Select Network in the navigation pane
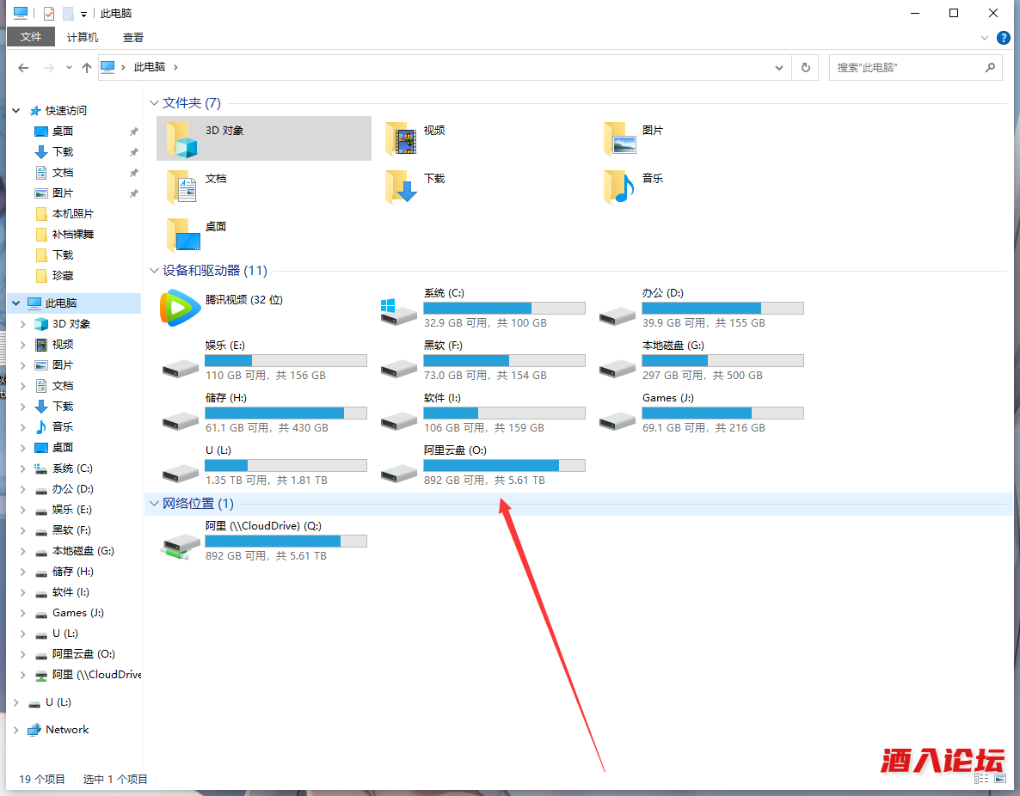The width and height of the screenshot is (1020, 796). [x=67, y=729]
